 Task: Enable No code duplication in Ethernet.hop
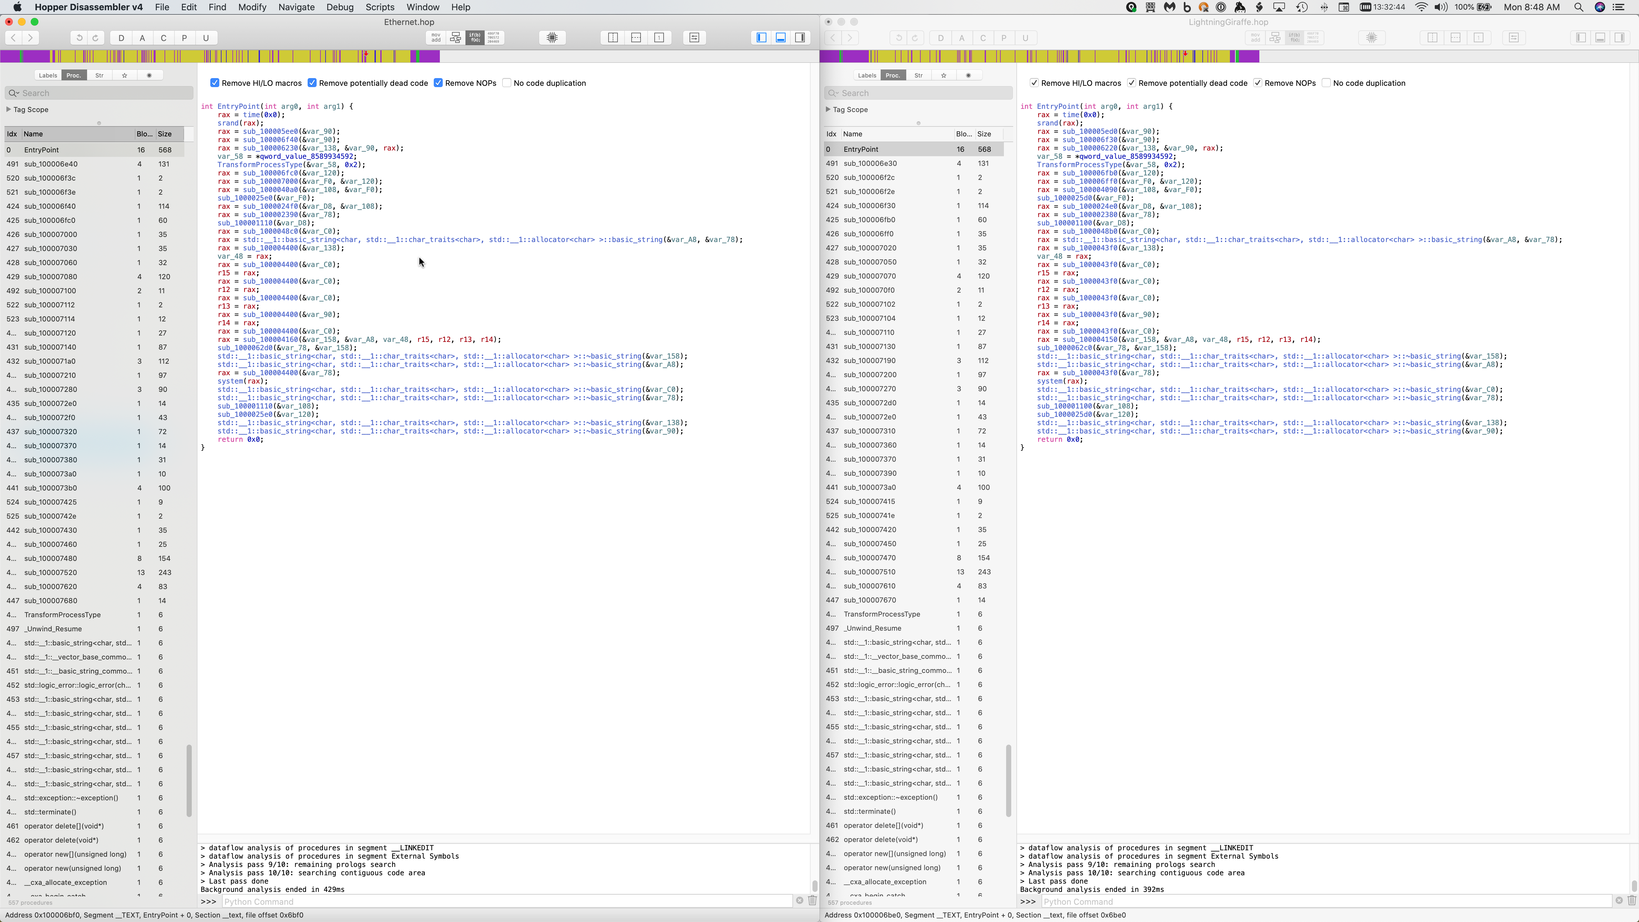point(506,83)
